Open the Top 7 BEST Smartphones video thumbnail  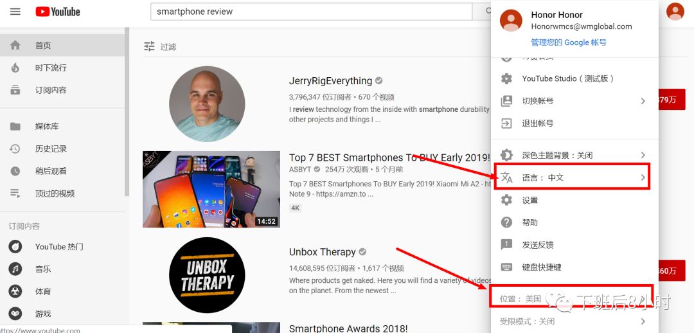[211, 189]
